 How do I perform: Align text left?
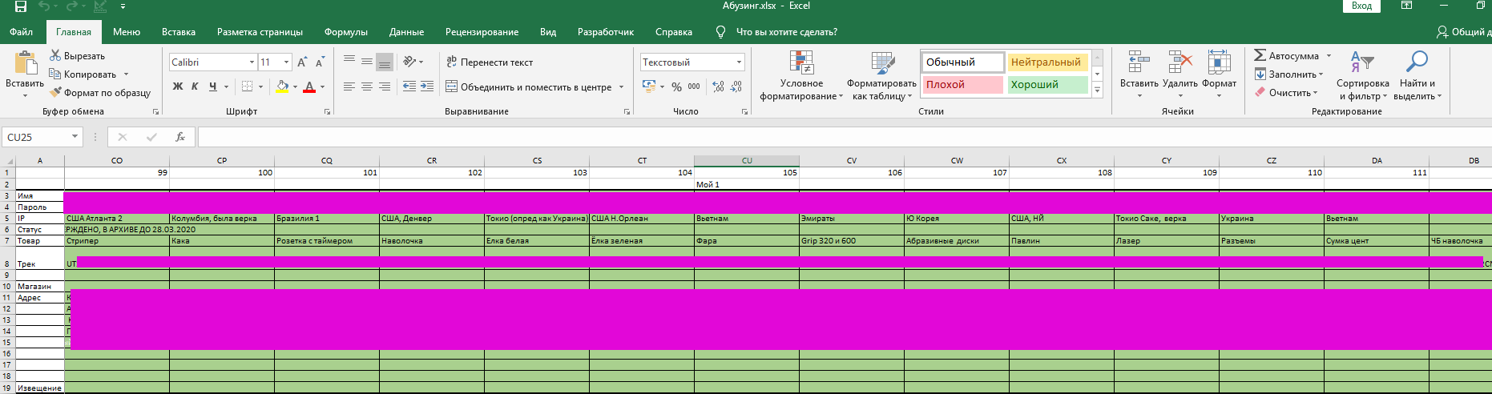(x=349, y=86)
